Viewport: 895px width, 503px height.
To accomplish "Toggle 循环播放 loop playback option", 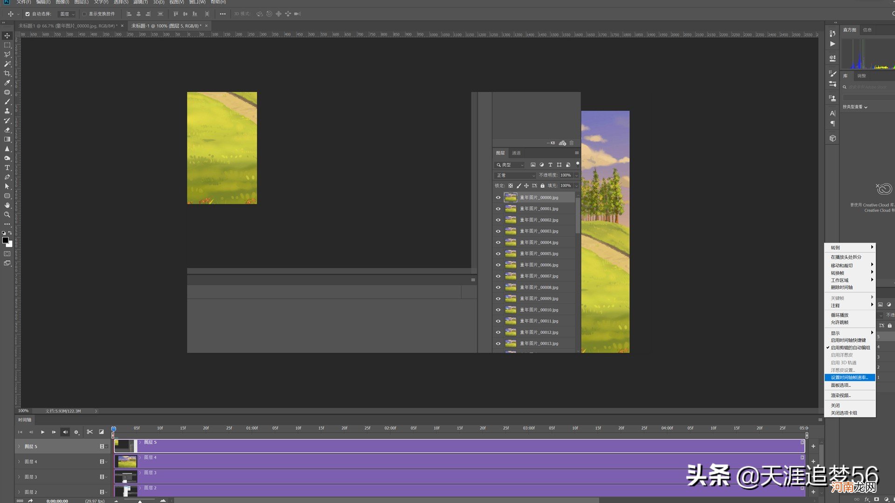I will 850,315.
